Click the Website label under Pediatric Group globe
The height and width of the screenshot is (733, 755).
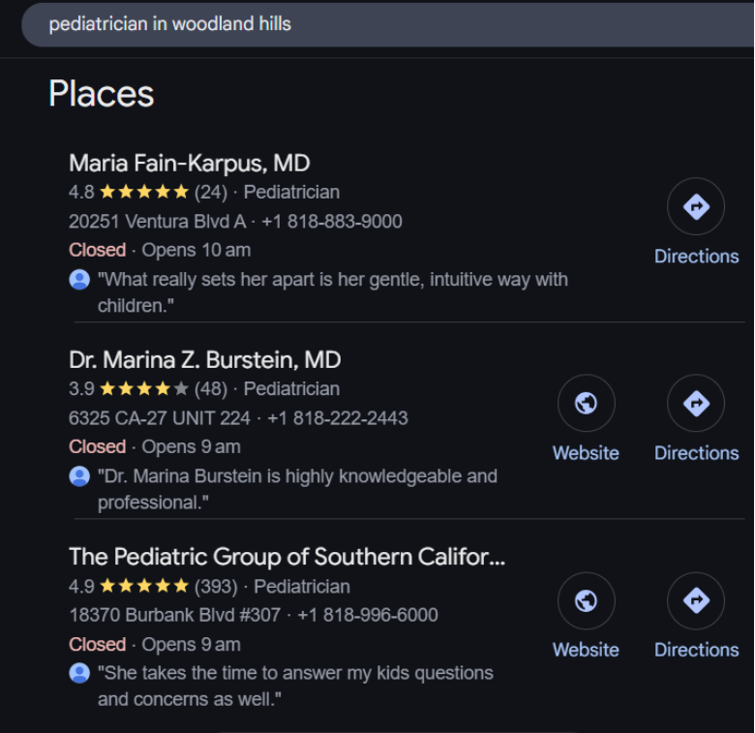point(586,650)
